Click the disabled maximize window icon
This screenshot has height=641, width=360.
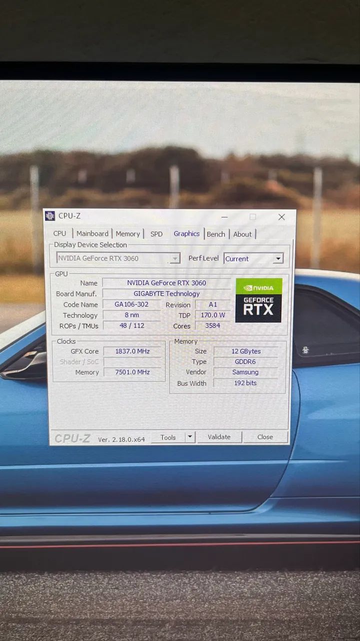252,217
